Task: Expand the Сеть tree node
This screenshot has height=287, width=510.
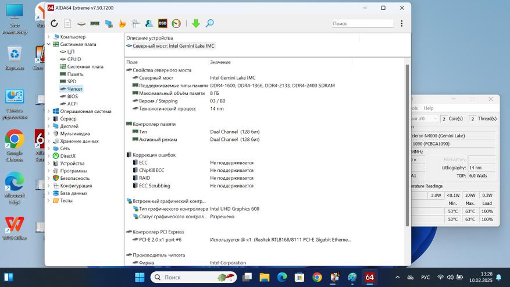Action: [x=49, y=148]
